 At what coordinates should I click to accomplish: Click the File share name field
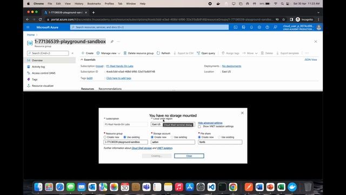click(220, 142)
